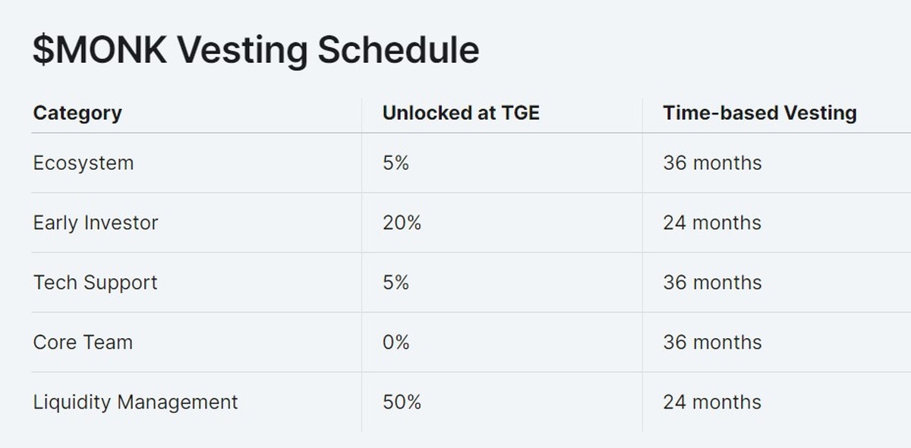
Task: Select the Category column header
Action: pyautogui.click(x=77, y=114)
